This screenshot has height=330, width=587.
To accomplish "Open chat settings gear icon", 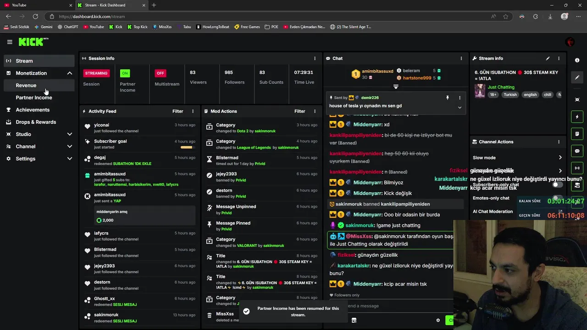I will point(438,320).
